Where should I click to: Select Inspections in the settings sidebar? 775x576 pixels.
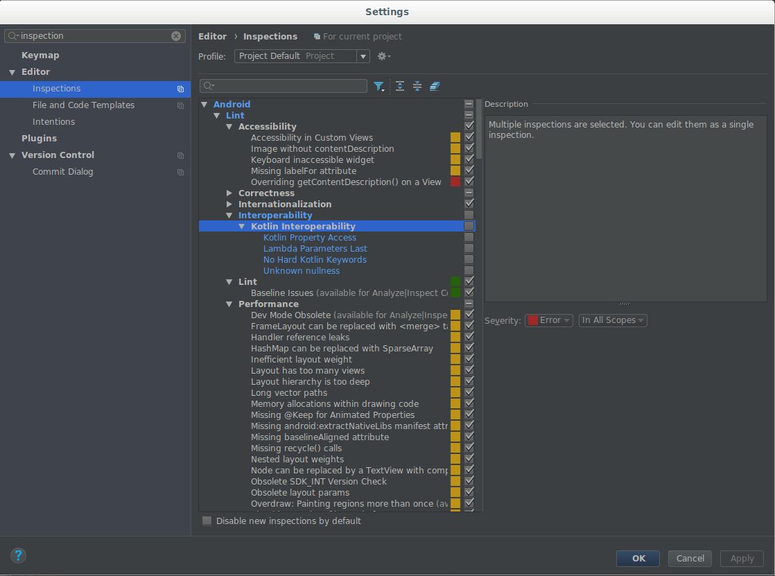(95, 89)
